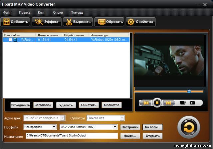Click the Удалить button

pyautogui.click(x=66, y=105)
